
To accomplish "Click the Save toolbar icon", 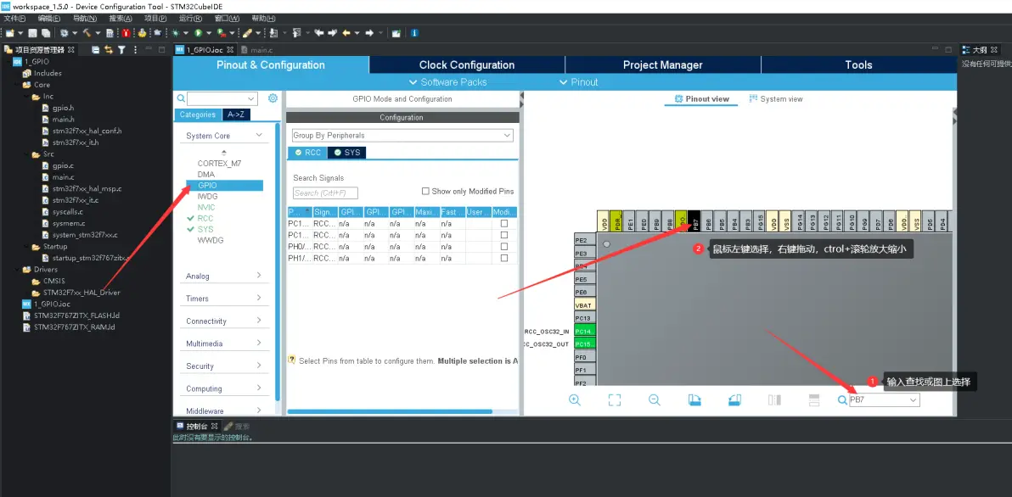I will (x=32, y=33).
